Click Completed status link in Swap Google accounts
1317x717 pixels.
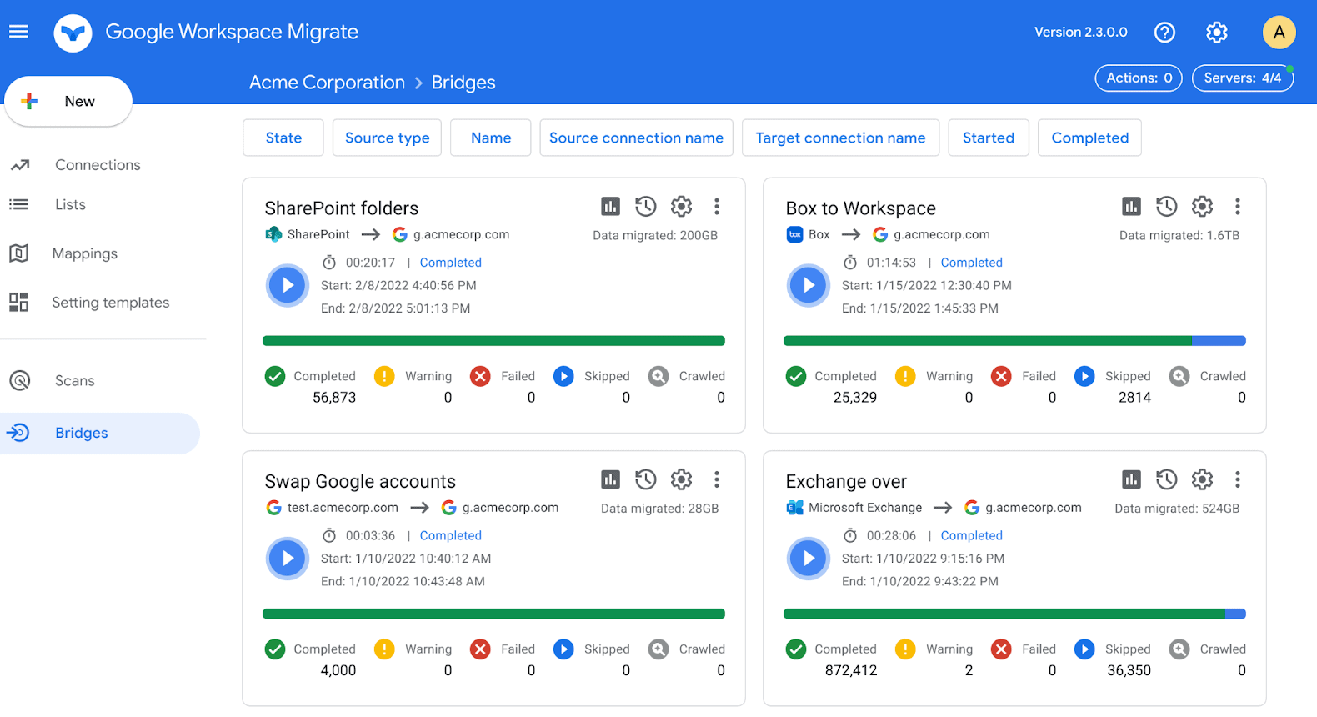click(451, 536)
